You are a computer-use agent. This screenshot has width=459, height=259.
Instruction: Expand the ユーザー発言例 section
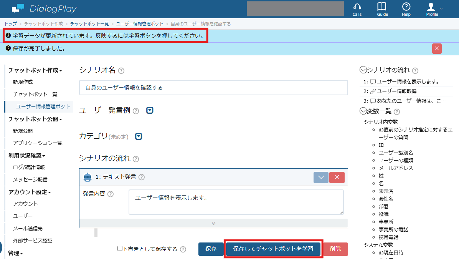tap(150, 110)
